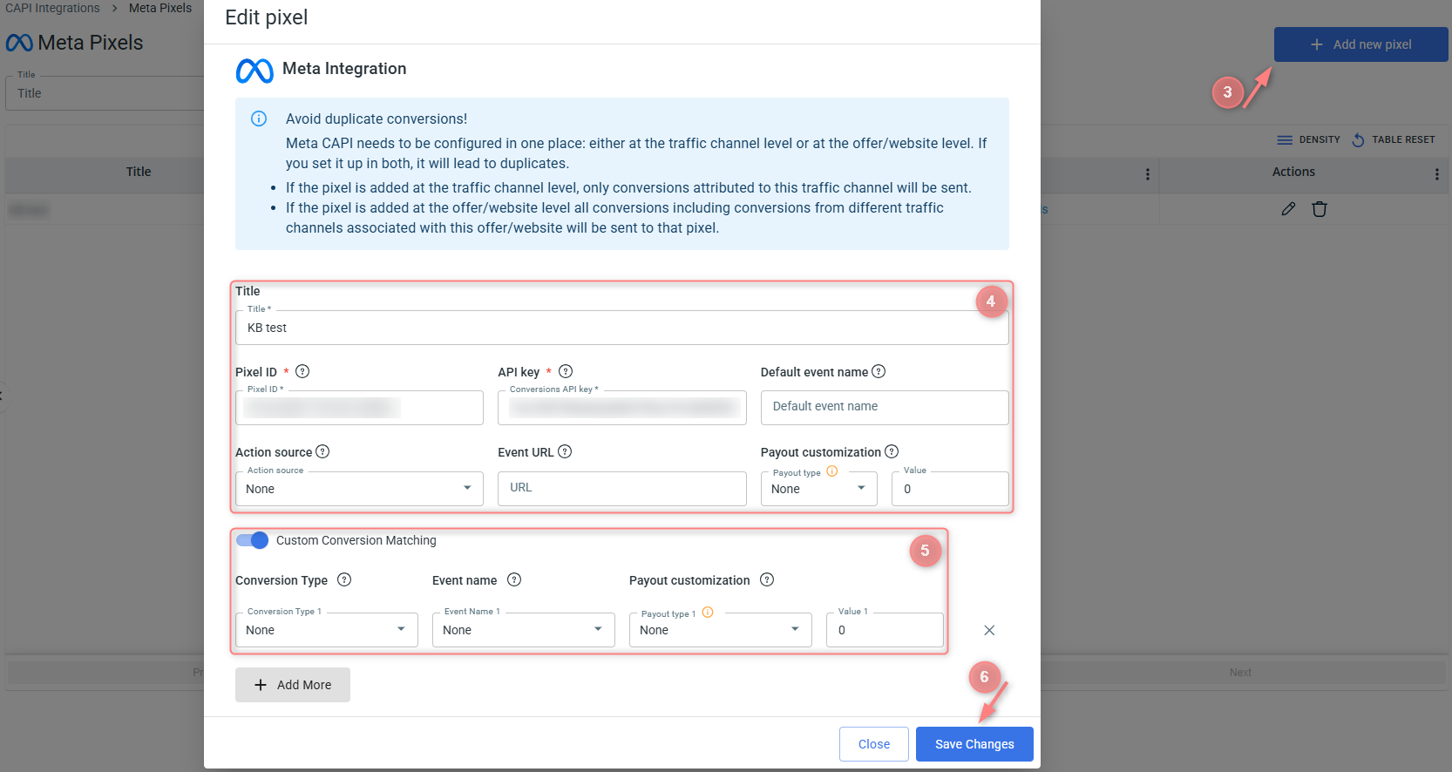Click the Add new pixel button

(x=1361, y=44)
